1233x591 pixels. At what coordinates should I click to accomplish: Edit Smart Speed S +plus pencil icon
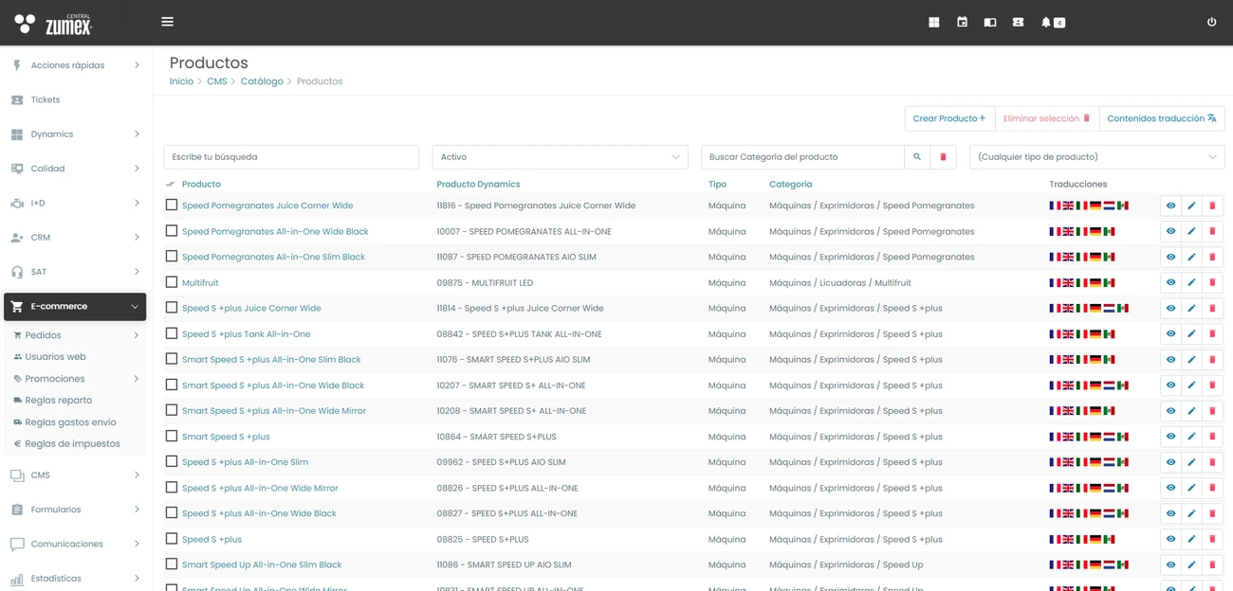pyautogui.click(x=1191, y=437)
